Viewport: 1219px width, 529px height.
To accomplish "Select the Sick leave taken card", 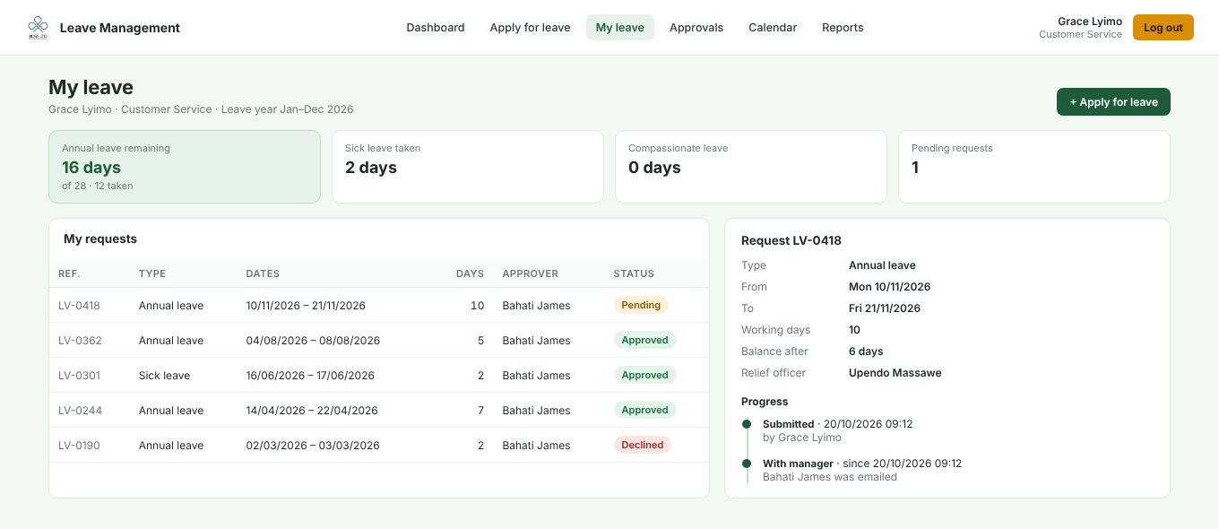I will click(468, 167).
